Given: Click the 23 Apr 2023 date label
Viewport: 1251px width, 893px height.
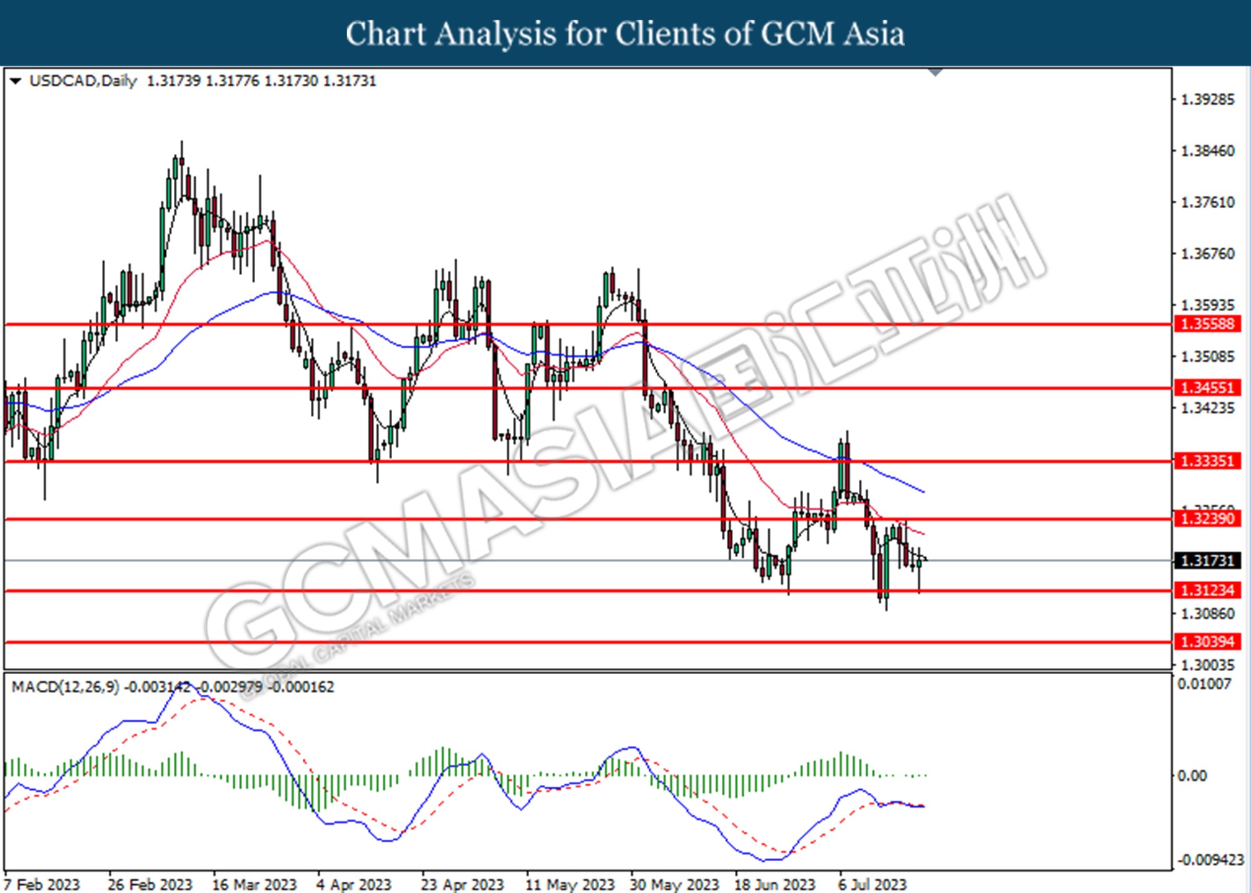Looking at the screenshot, I should (462, 885).
